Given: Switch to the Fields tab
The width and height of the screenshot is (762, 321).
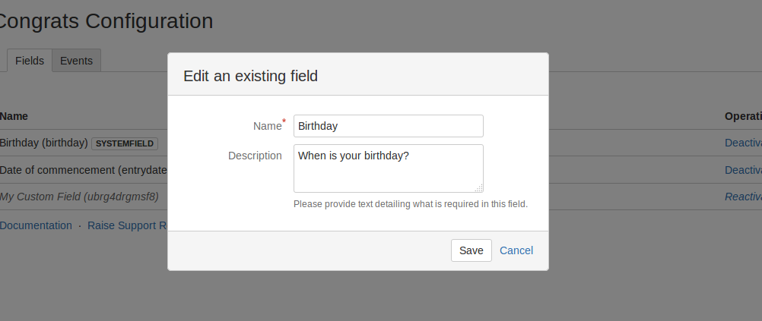Looking at the screenshot, I should click(29, 61).
